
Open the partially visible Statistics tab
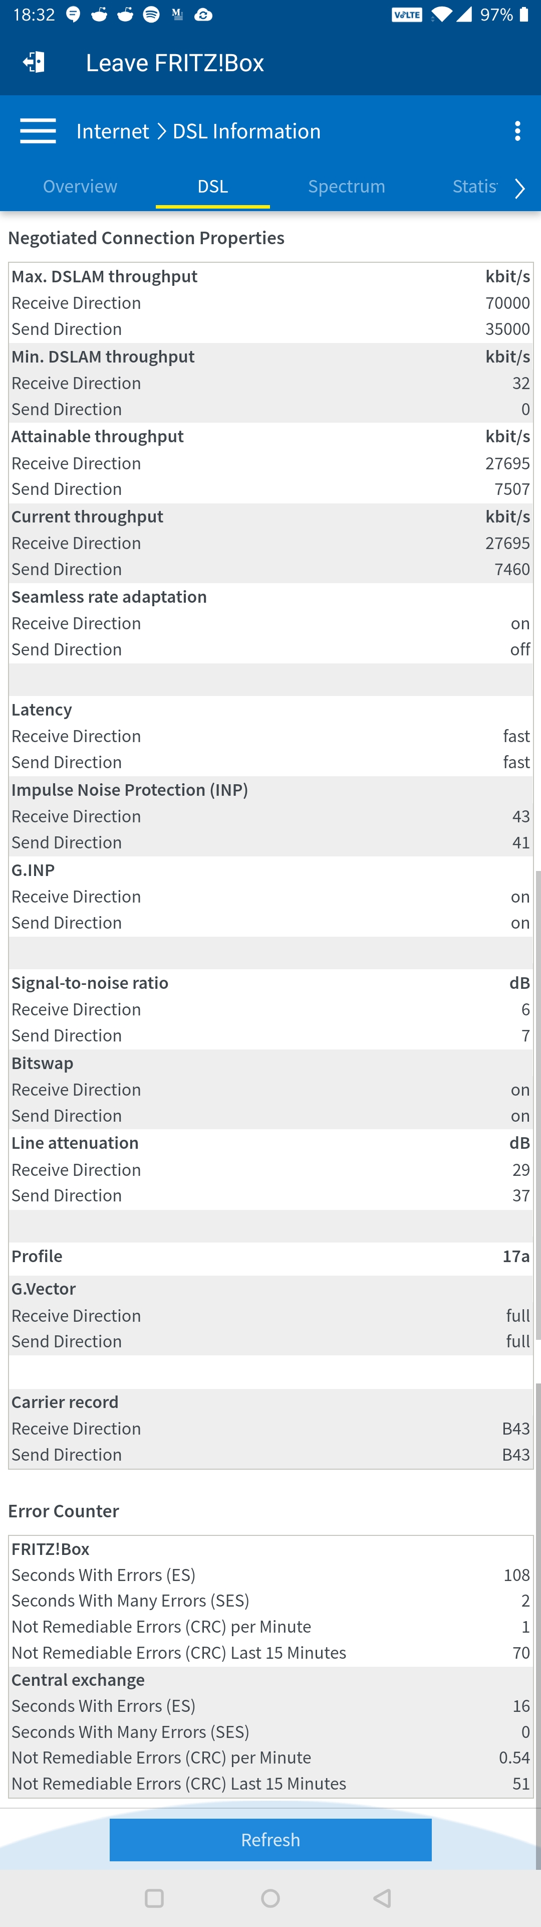[x=474, y=186]
